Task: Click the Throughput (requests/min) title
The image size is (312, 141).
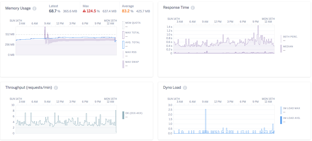Action: tap(29, 87)
